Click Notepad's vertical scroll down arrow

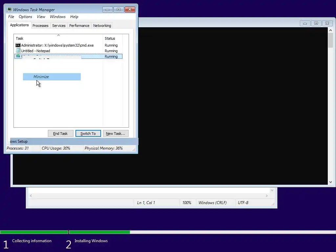(272, 190)
